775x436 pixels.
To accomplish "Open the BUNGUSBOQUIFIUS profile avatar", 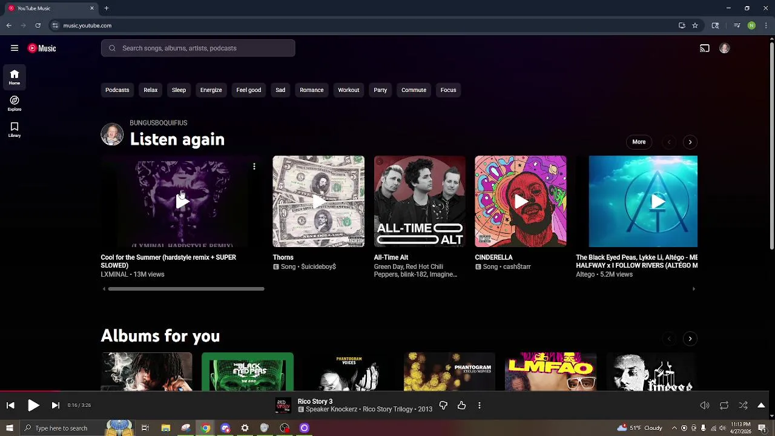I will click(x=112, y=134).
